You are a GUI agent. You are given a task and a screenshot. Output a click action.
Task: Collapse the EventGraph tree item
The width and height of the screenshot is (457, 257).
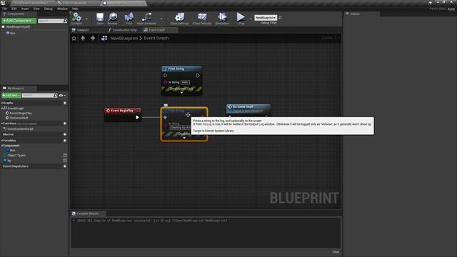coord(1,108)
